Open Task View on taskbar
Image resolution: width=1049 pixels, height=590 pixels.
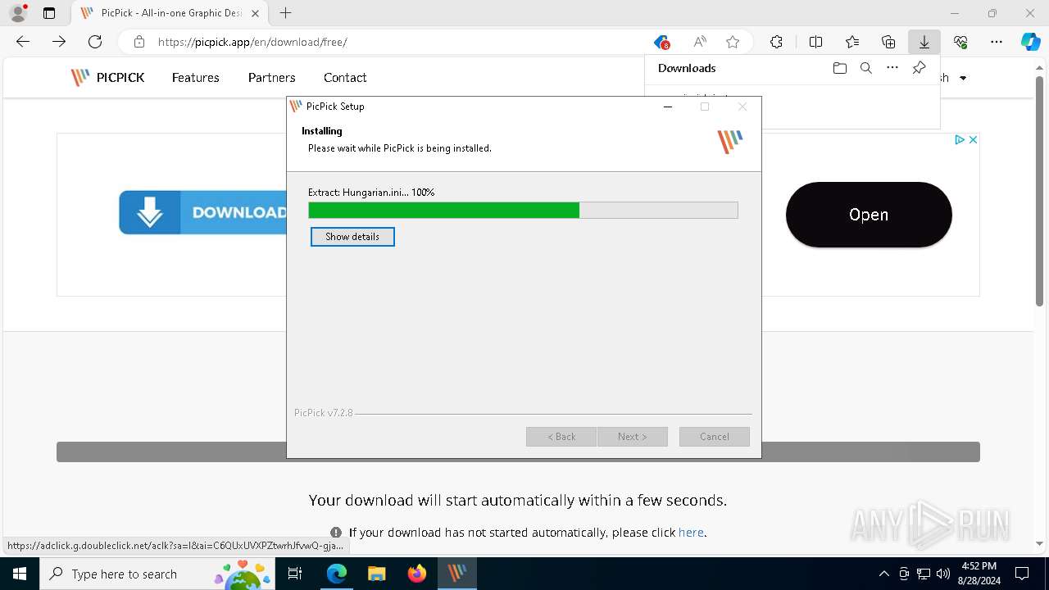coord(295,574)
